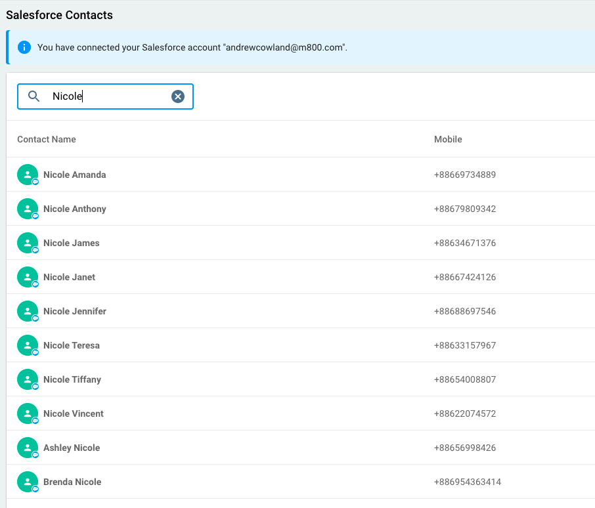Open the Nicole Vincent contact
This screenshot has width=595, height=508.
pos(74,413)
